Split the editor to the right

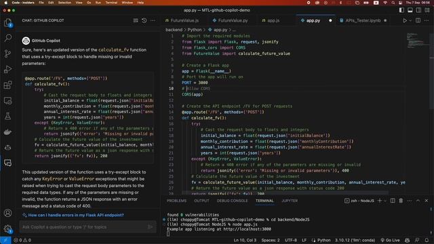pyautogui.click(x=418, y=20)
